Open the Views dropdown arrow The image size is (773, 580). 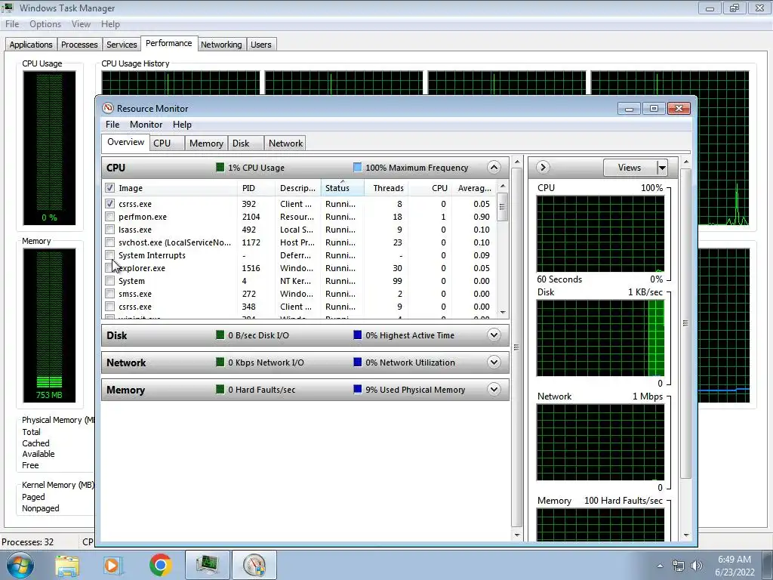pos(662,168)
